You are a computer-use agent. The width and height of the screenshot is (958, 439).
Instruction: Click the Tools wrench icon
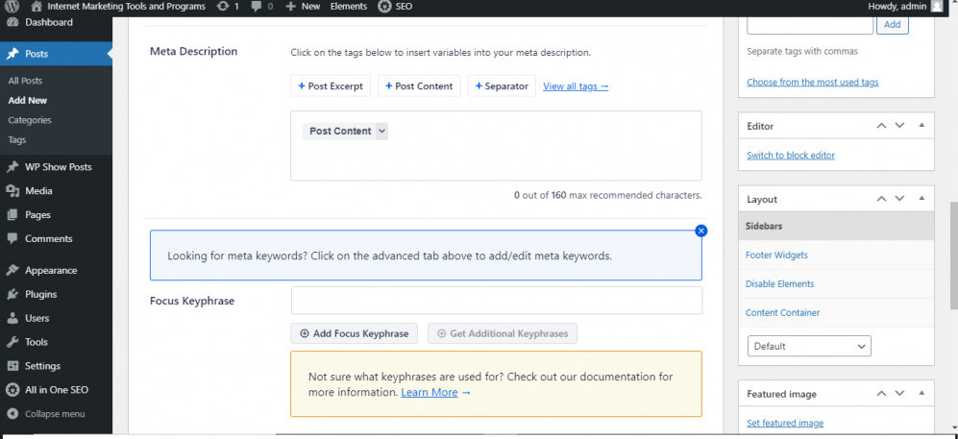(x=12, y=342)
